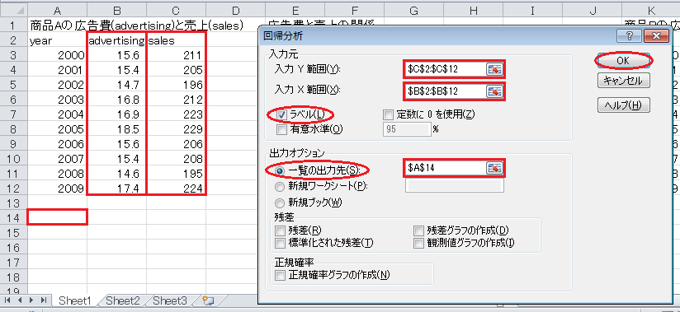This screenshot has height=312, width=680.
Task: Click advertising value 18.5
Action: pos(116,129)
